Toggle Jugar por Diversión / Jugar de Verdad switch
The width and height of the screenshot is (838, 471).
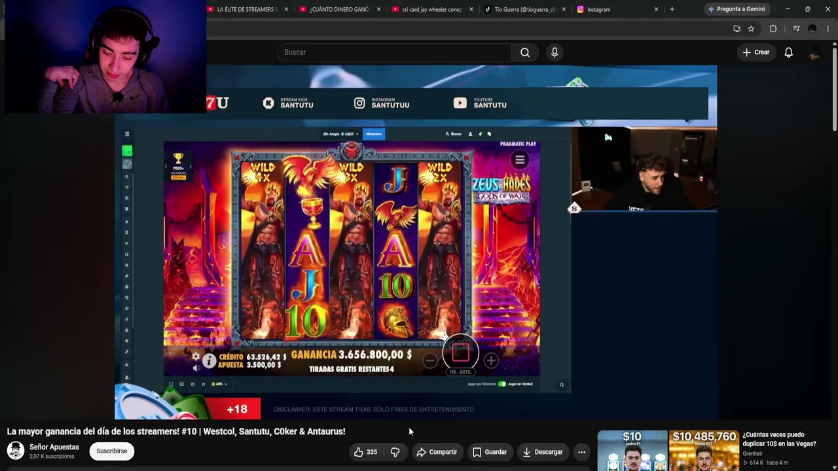tap(502, 384)
